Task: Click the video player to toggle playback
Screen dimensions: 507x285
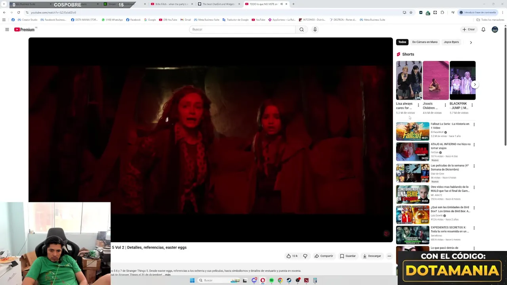Action: pos(210,139)
